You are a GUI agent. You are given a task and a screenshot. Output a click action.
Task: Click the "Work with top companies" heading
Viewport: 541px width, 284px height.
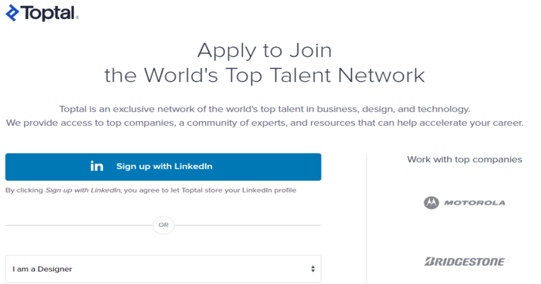465,159
